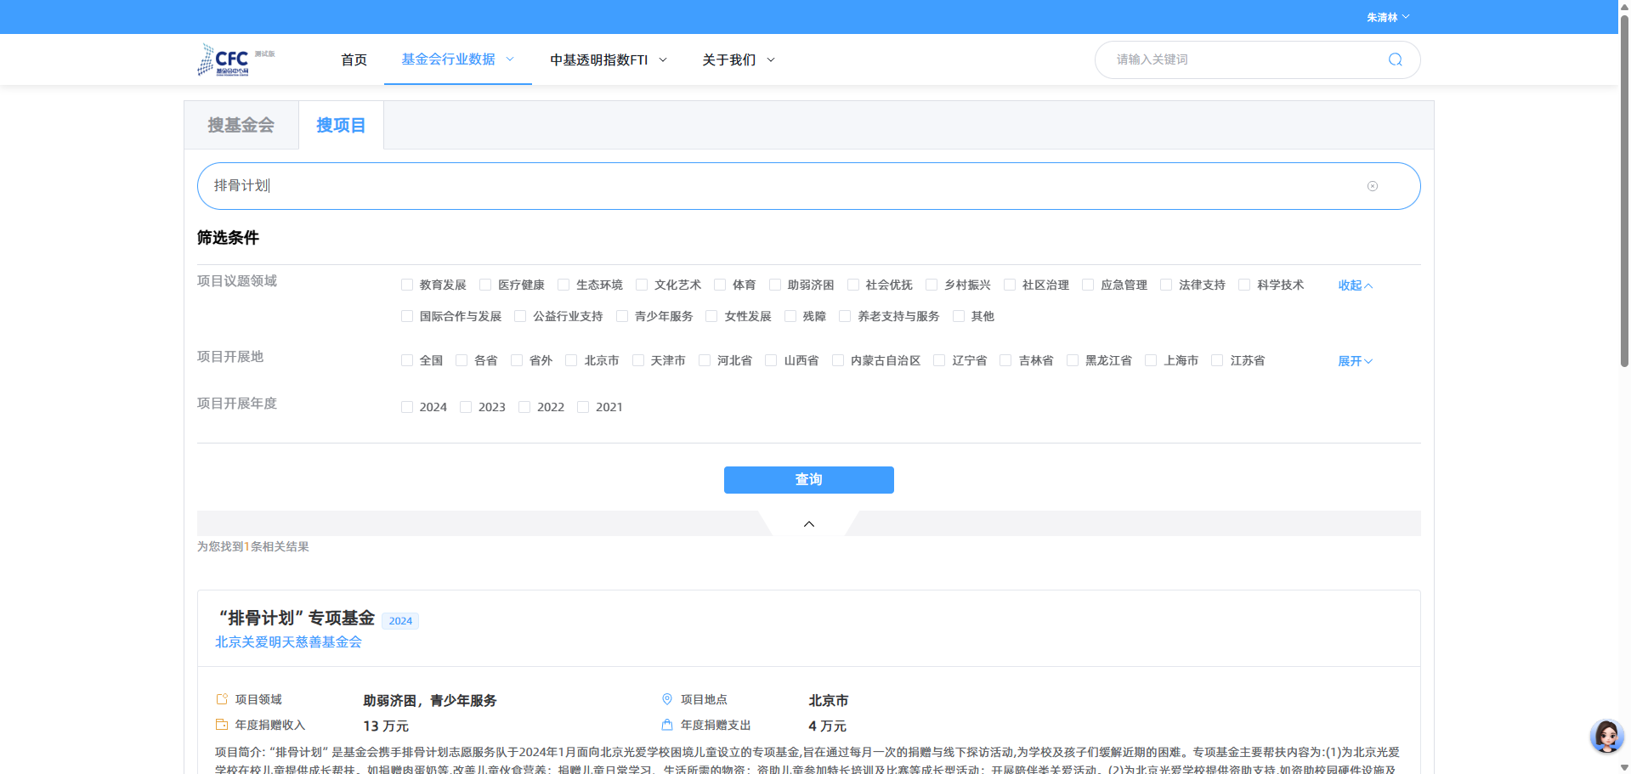Tick the 北京市 location checkbox

pyautogui.click(x=572, y=360)
